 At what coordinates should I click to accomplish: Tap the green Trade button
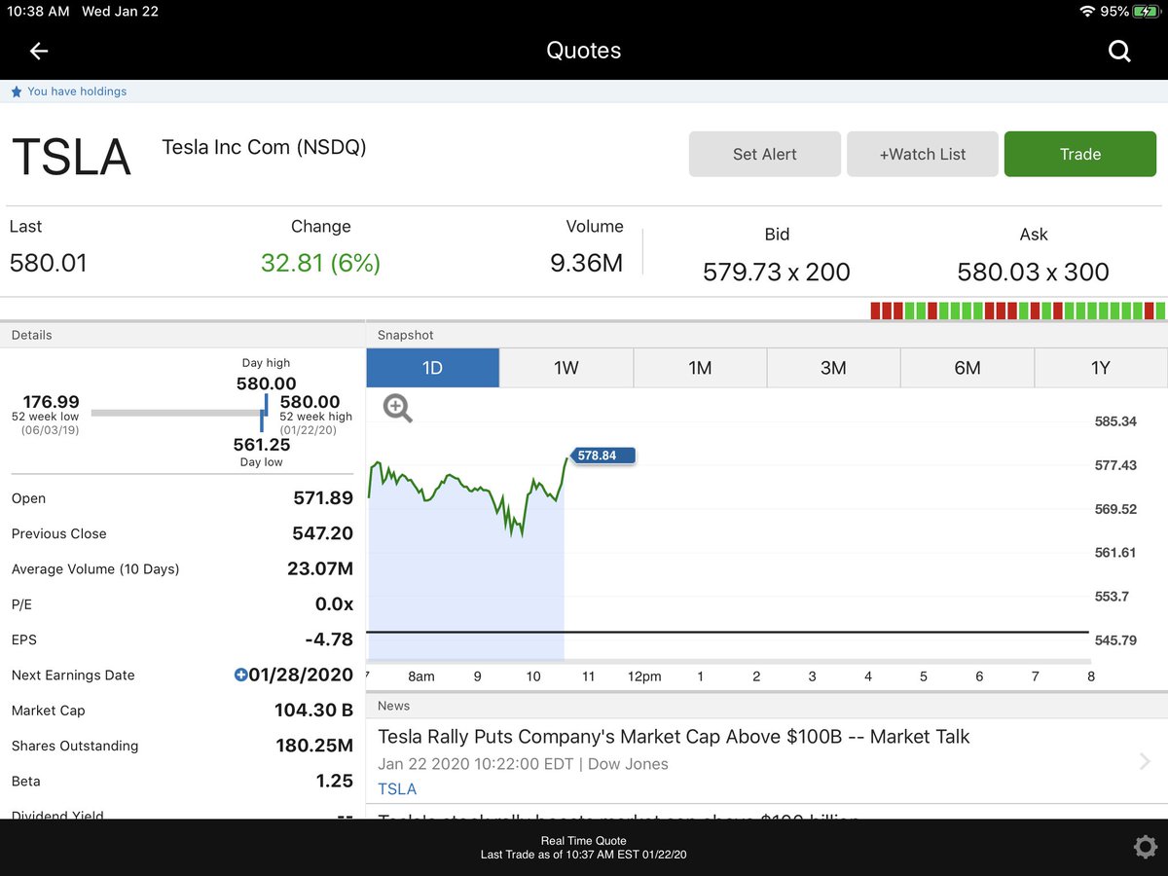[1080, 154]
